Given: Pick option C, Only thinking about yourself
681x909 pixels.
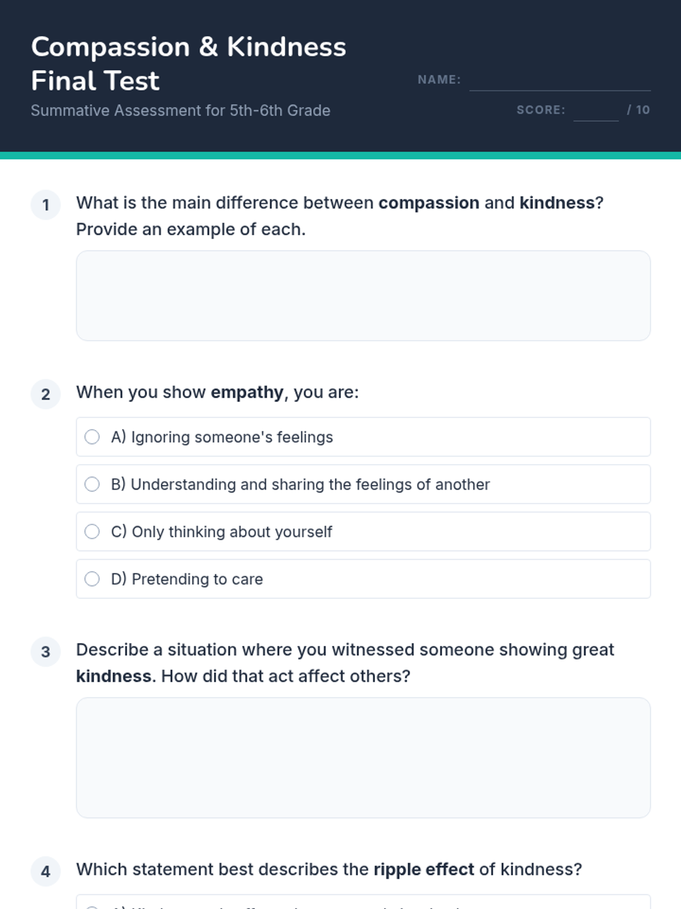Looking at the screenshot, I should [93, 531].
